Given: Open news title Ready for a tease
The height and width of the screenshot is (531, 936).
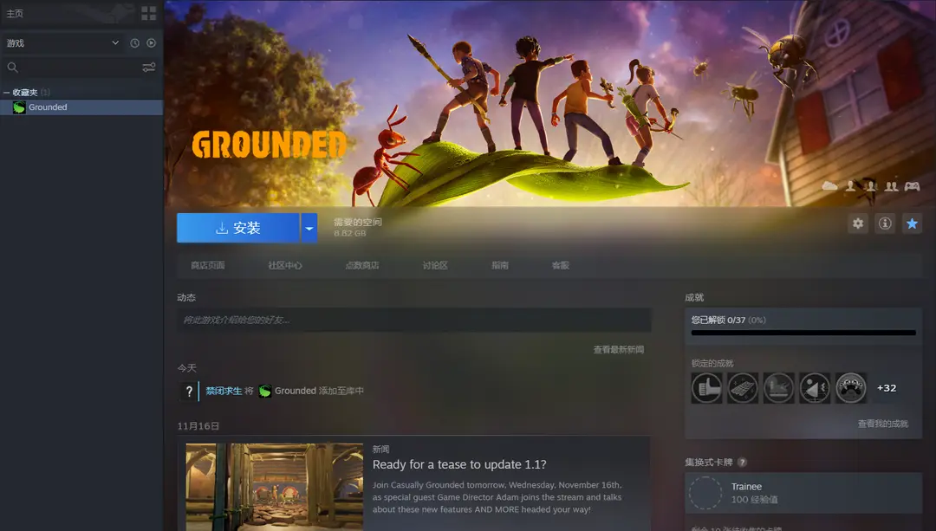Looking at the screenshot, I should 459,464.
